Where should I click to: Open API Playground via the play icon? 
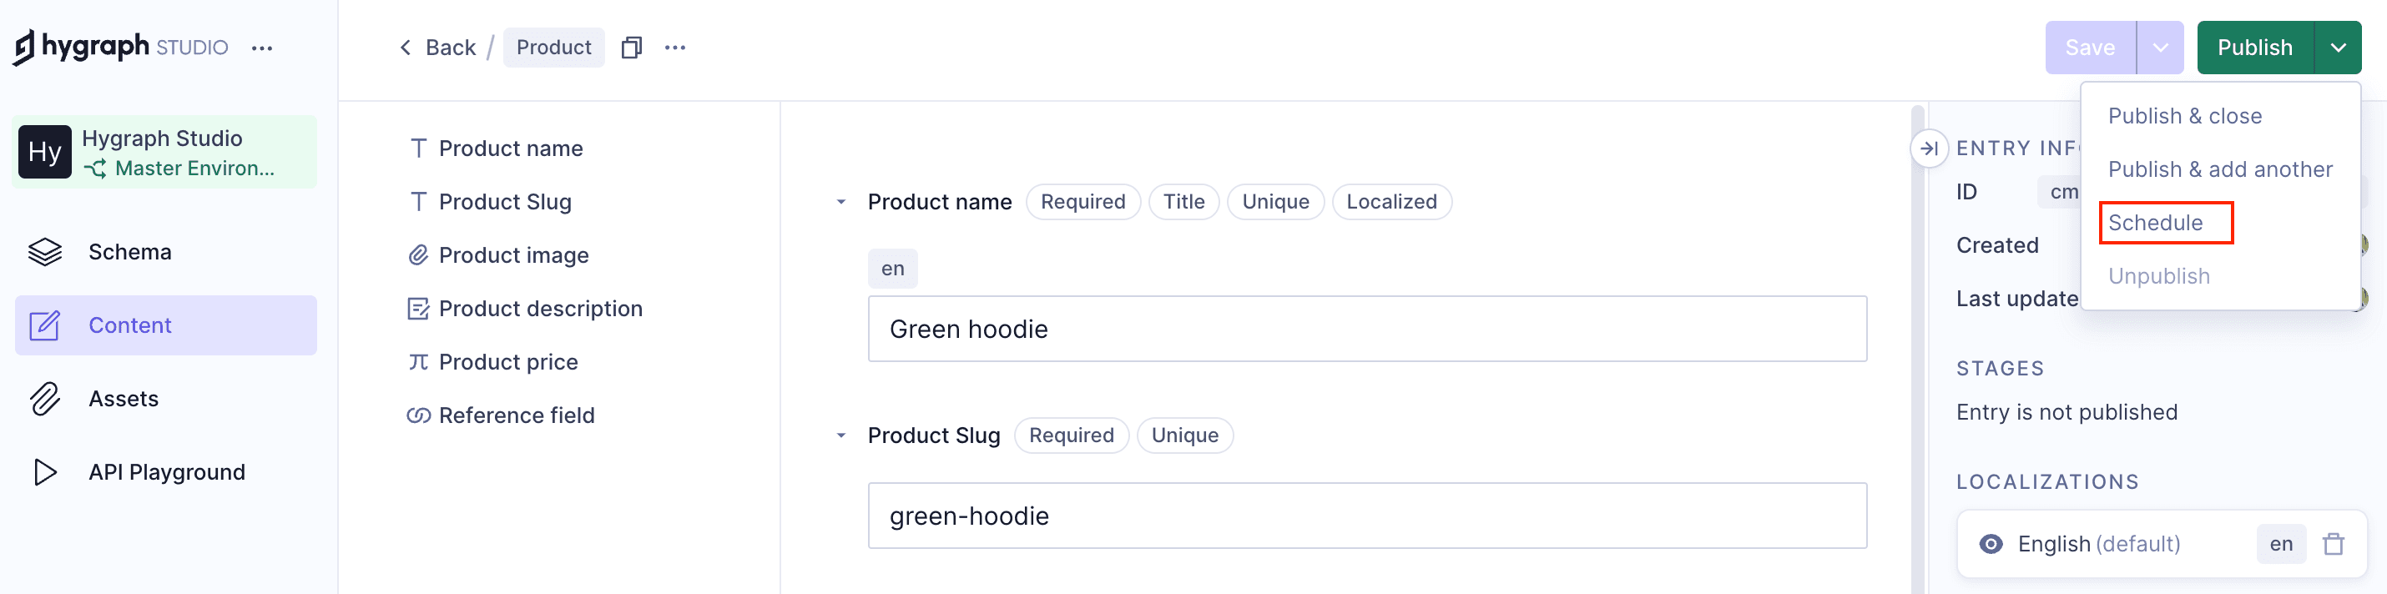44,471
